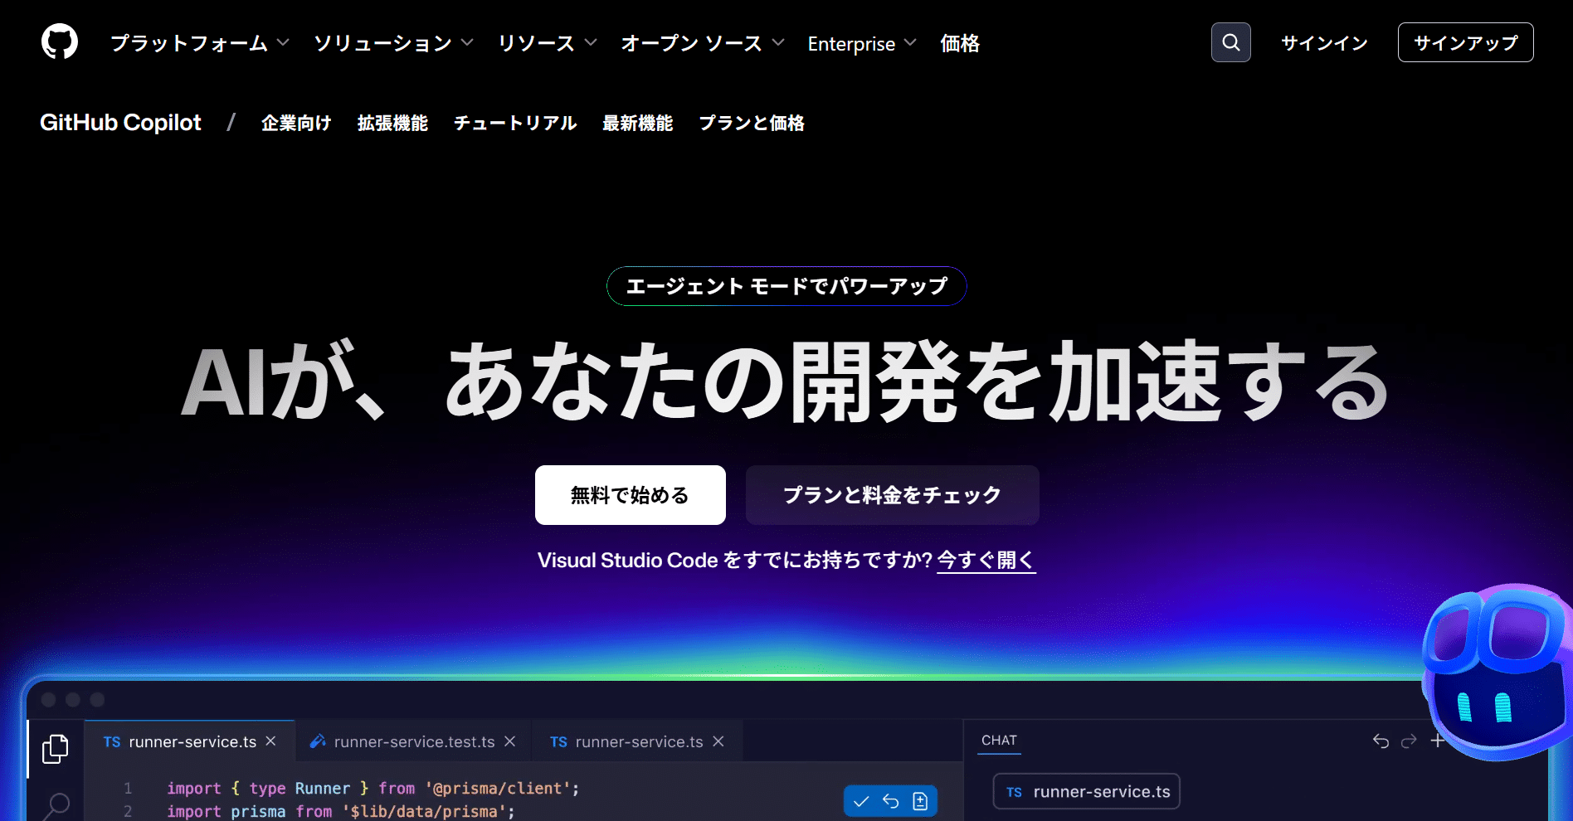Close the third runner-service.ts tab
1573x821 pixels.
(x=718, y=741)
